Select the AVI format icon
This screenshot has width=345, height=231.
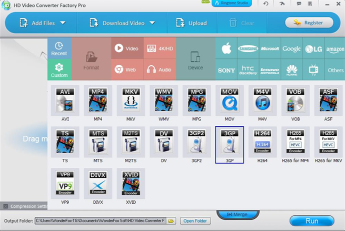[65, 100]
